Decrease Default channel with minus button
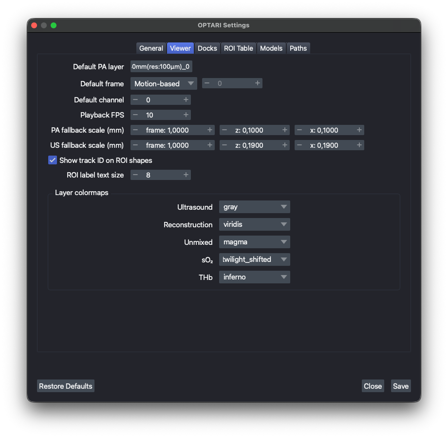448x438 pixels. (x=135, y=100)
